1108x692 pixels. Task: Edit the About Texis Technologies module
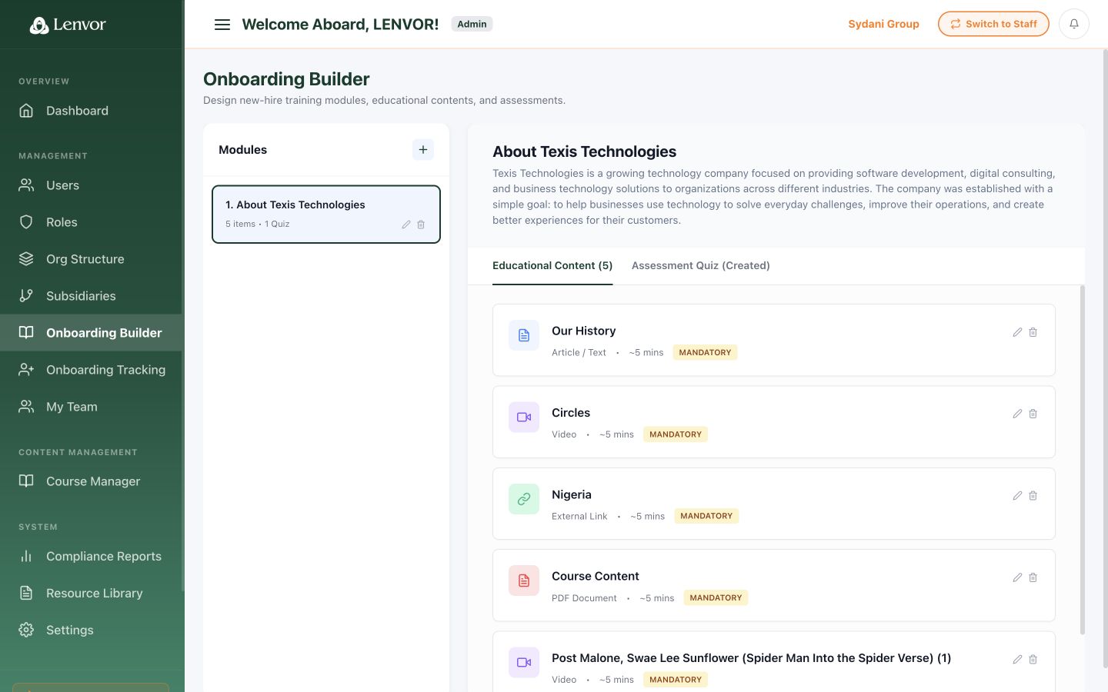406,225
